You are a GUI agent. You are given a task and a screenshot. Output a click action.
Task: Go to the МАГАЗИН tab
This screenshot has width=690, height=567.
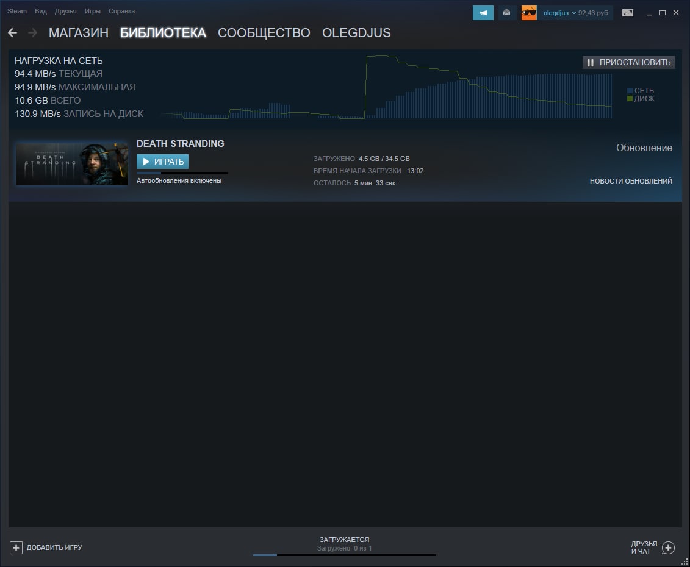(x=78, y=33)
